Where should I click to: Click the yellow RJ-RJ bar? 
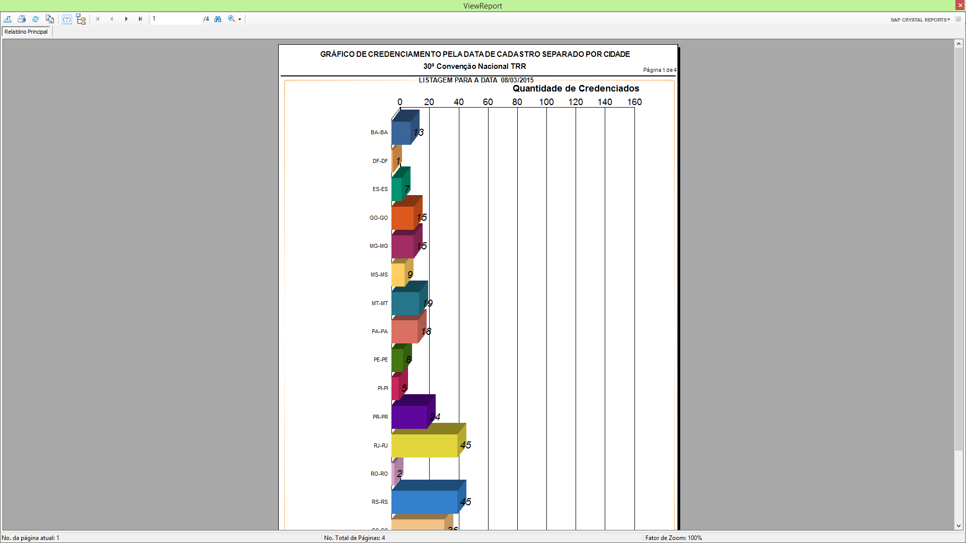425,445
